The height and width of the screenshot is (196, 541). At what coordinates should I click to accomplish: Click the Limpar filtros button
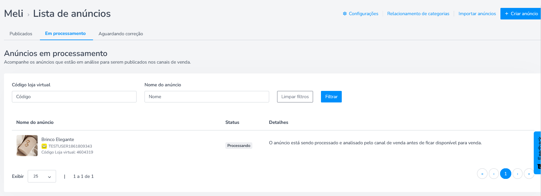coord(295,97)
